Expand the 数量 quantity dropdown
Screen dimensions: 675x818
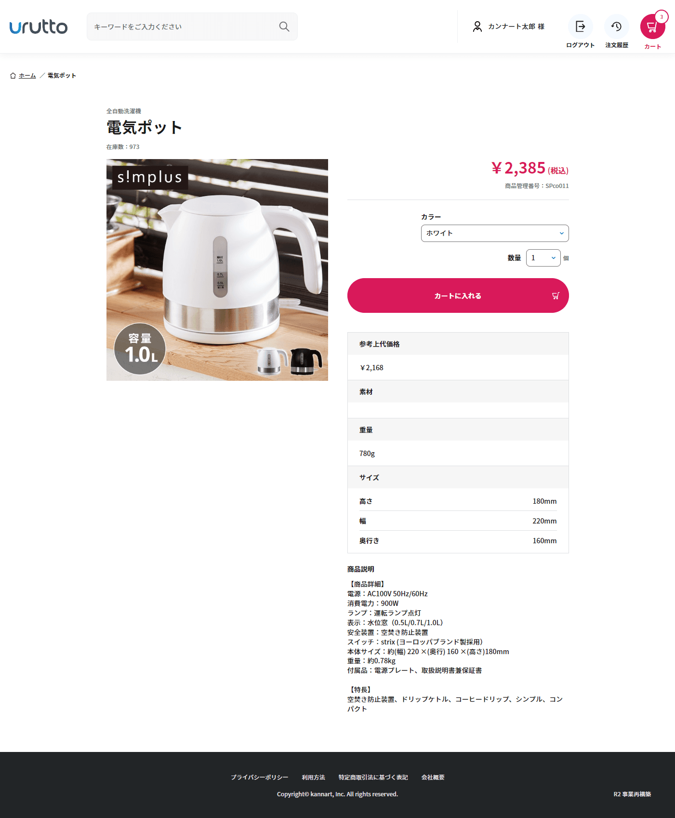[x=543, y=258]
